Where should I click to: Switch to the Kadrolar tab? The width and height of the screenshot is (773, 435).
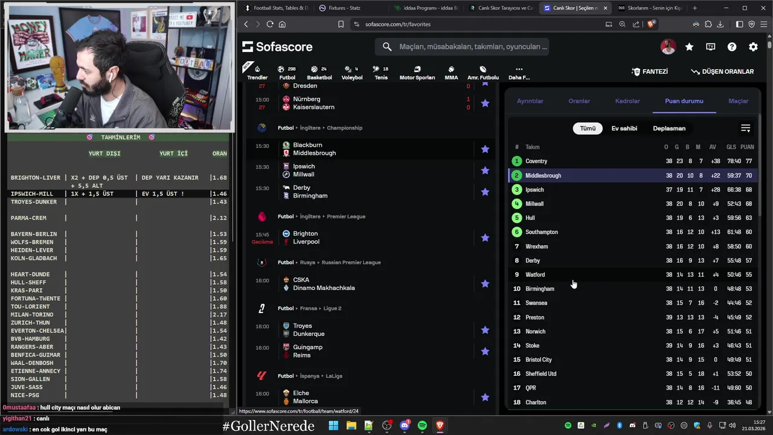(627, 101)
